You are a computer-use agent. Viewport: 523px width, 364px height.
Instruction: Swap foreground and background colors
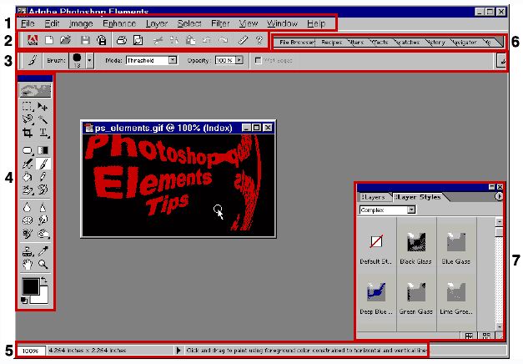click(x=43, y=280)
